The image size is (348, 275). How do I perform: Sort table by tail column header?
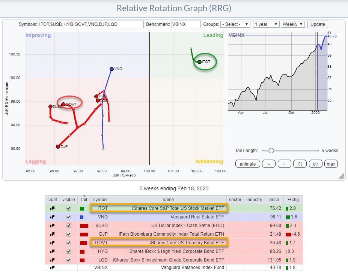(84, 199)
